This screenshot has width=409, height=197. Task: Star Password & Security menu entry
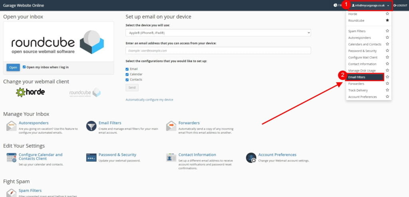pos(387,51)
